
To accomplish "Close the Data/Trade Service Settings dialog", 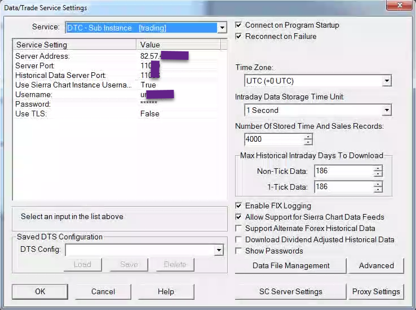I will (x=399, y=5).
